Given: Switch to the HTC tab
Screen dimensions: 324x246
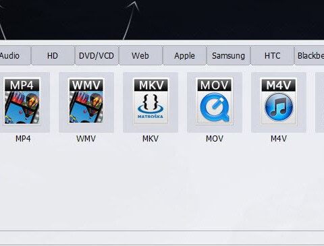Looking at the screenshot, I should 272,55.
